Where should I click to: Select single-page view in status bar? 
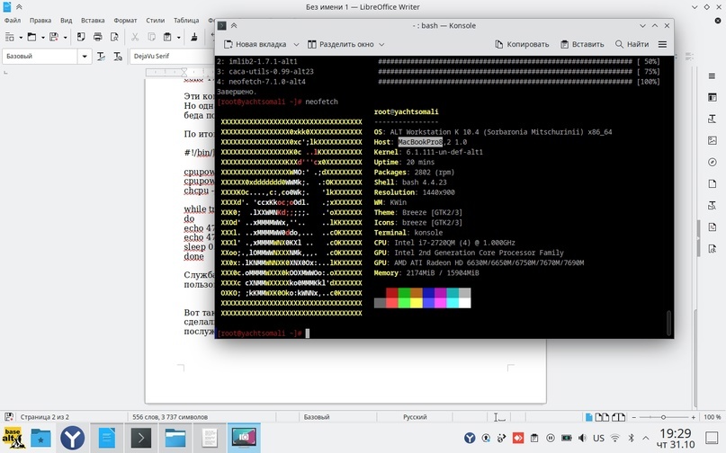point(588,417)
